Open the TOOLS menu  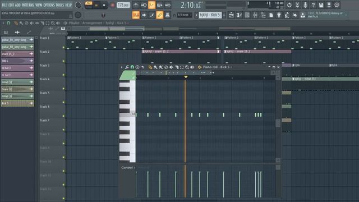pos(60,5)
